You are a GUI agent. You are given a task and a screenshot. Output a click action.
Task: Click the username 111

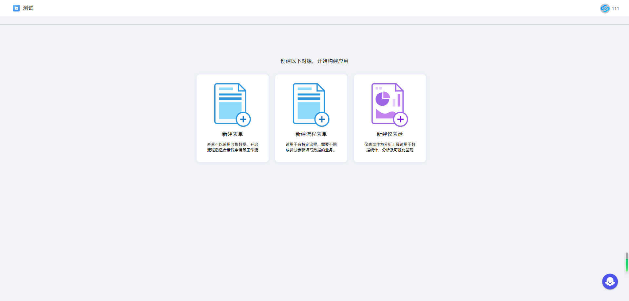click(x=616, y=9)
